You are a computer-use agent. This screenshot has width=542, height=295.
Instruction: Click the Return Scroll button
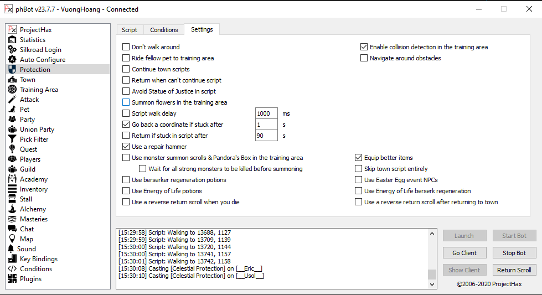click(514, 270)
